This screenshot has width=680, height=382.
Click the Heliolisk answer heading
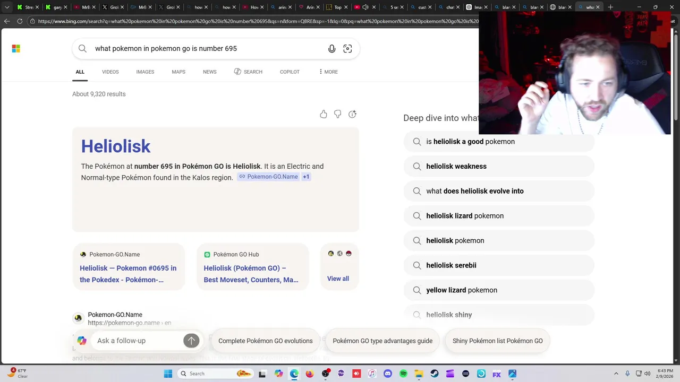click(x=116, y=146)
